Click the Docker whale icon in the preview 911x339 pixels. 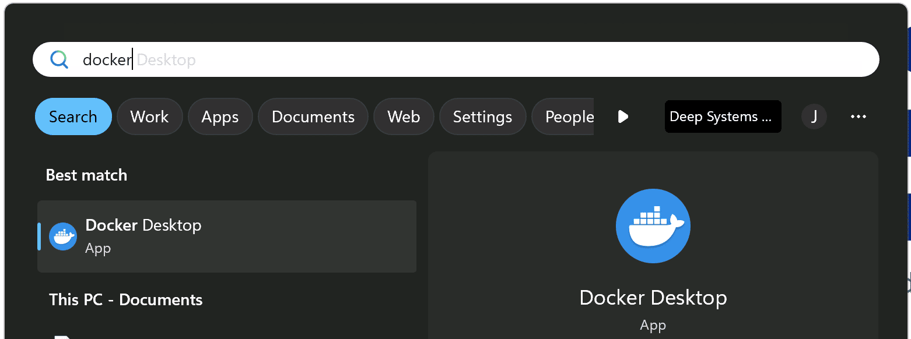click(x=653, y=226)
